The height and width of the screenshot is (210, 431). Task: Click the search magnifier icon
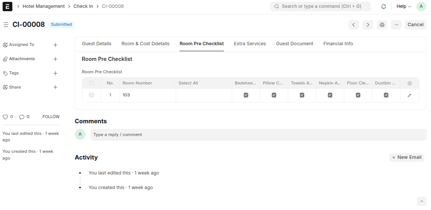277,6
